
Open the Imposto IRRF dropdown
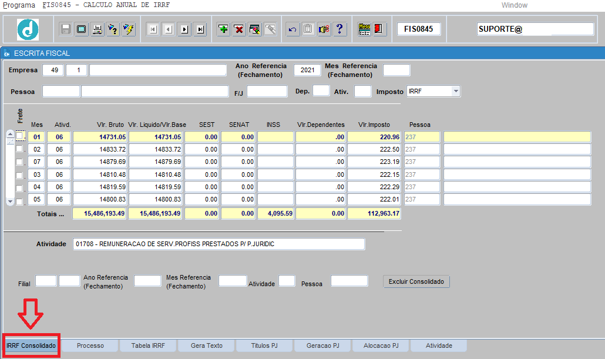(x=456, y=92)
